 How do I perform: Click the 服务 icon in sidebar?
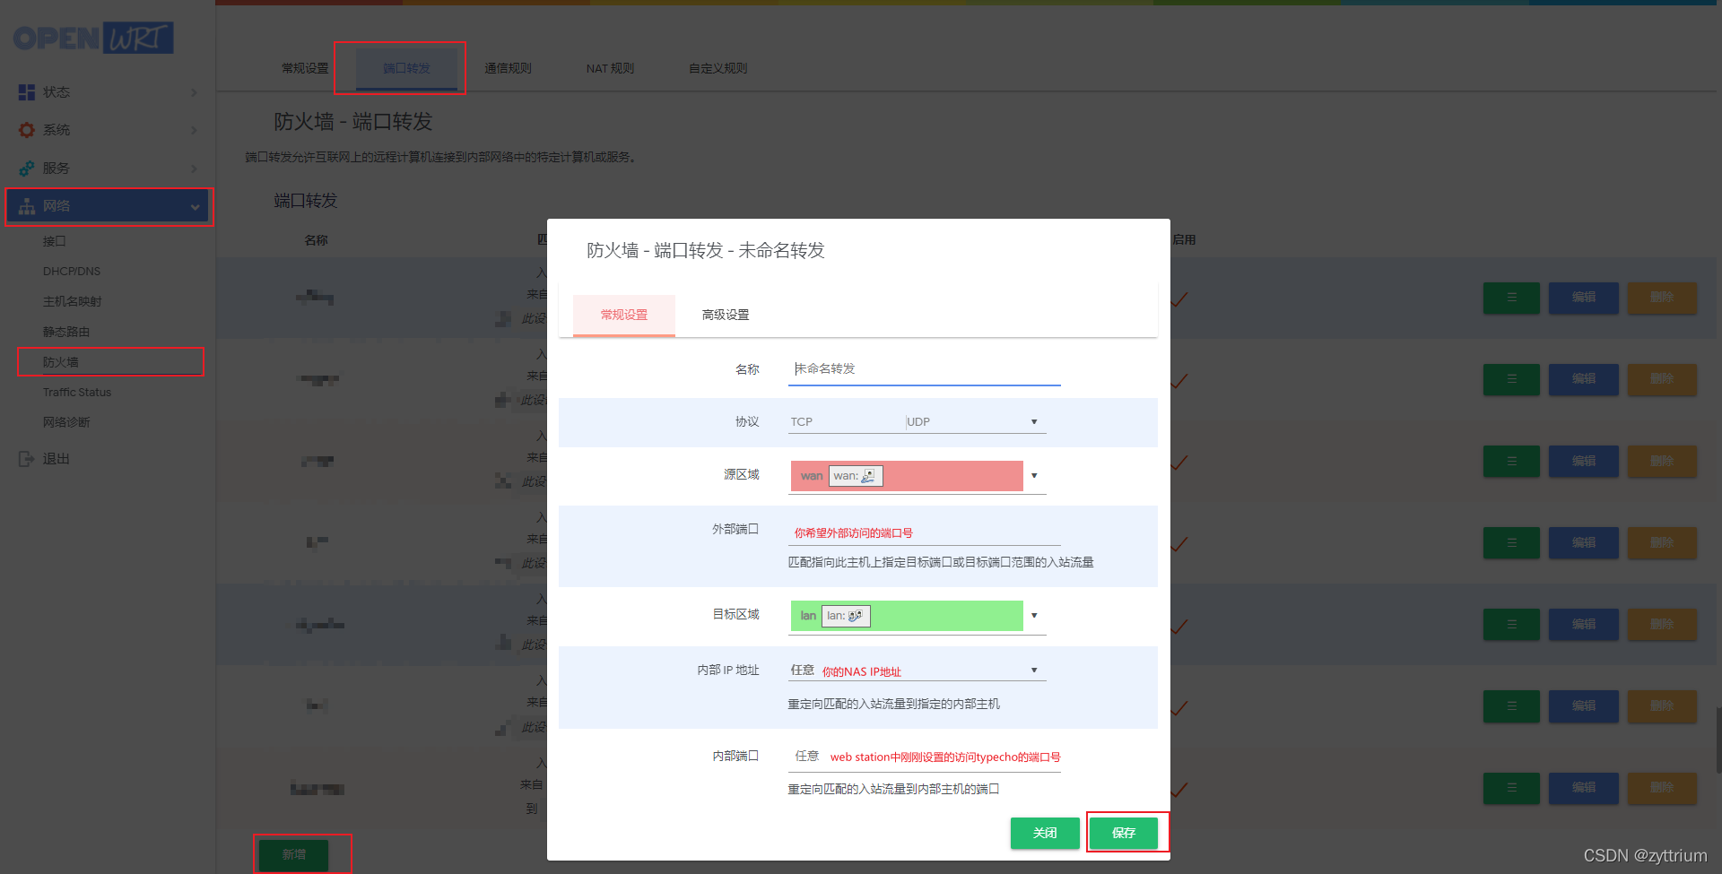tap(27, 169)
